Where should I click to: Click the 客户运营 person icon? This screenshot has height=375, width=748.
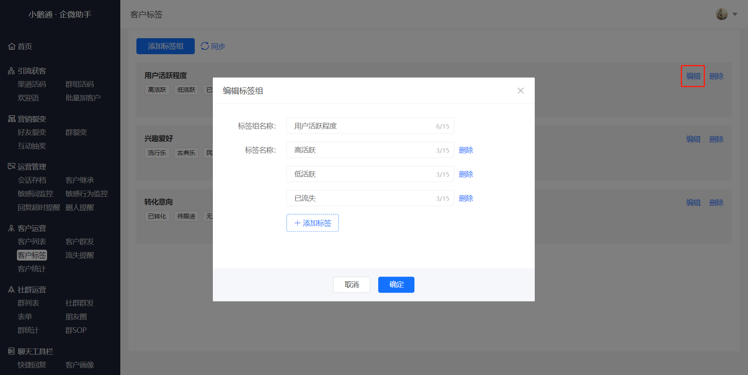point(11,228)
